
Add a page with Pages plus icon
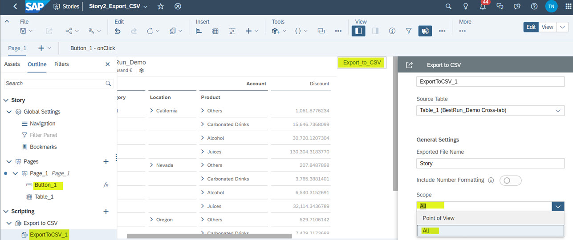coord(106,161)
